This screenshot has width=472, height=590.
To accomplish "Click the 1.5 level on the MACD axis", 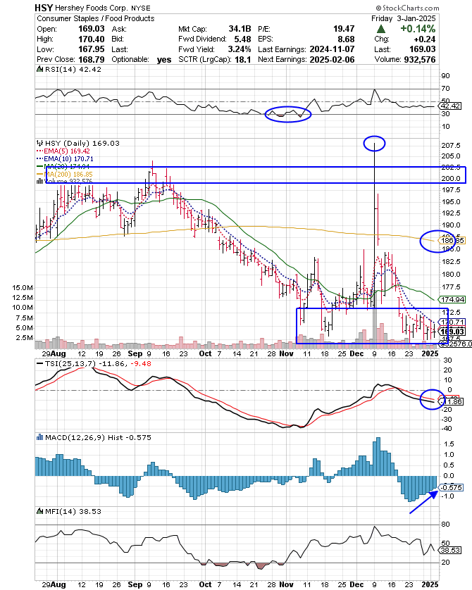I will (449, 444).
